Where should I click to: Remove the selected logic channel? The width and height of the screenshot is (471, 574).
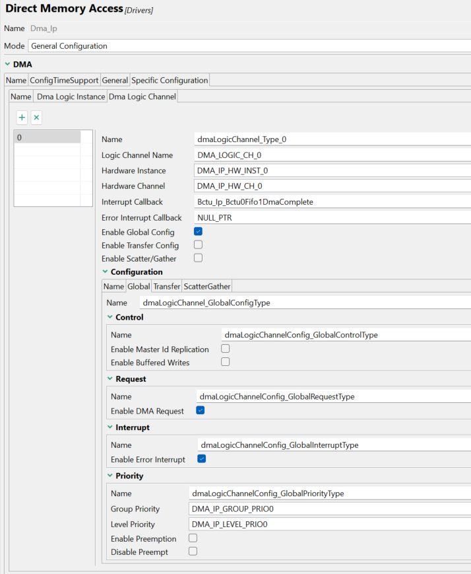pos(36,118)
